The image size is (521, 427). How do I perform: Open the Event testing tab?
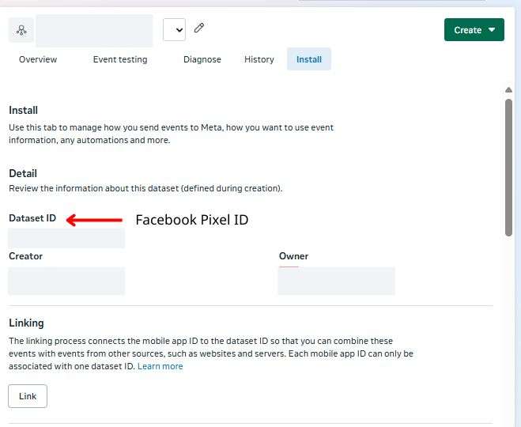(x=120, y=59)
